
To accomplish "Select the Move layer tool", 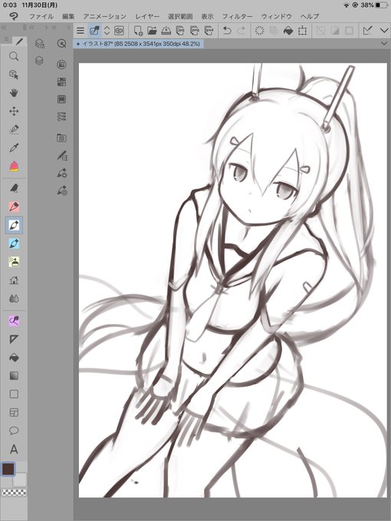I will coord(14,111).
